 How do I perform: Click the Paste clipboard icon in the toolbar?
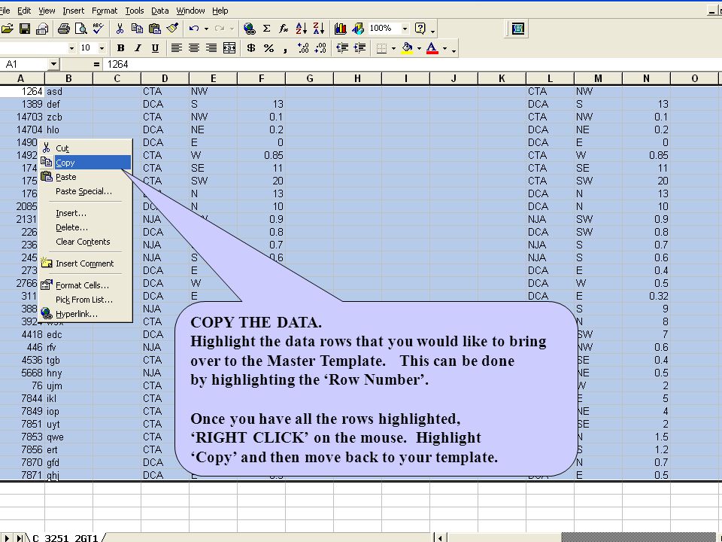click(x=155, y=29)
